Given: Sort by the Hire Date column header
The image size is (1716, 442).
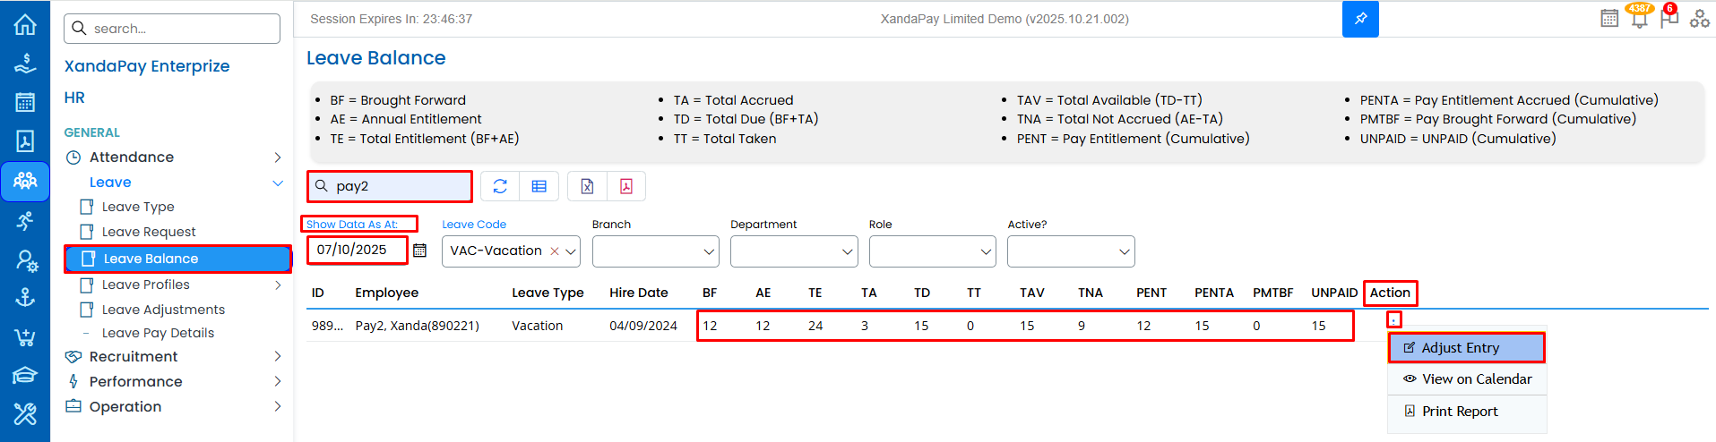Looking at the screenshot, I should point(639,293).
